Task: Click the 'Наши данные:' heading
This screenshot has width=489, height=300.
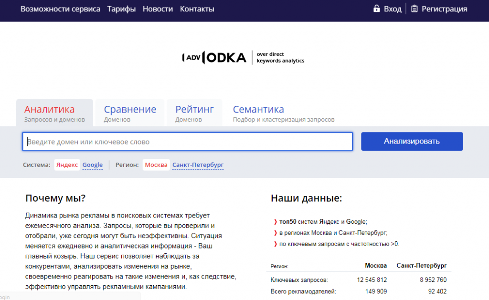Action: (x=306, y=198)
